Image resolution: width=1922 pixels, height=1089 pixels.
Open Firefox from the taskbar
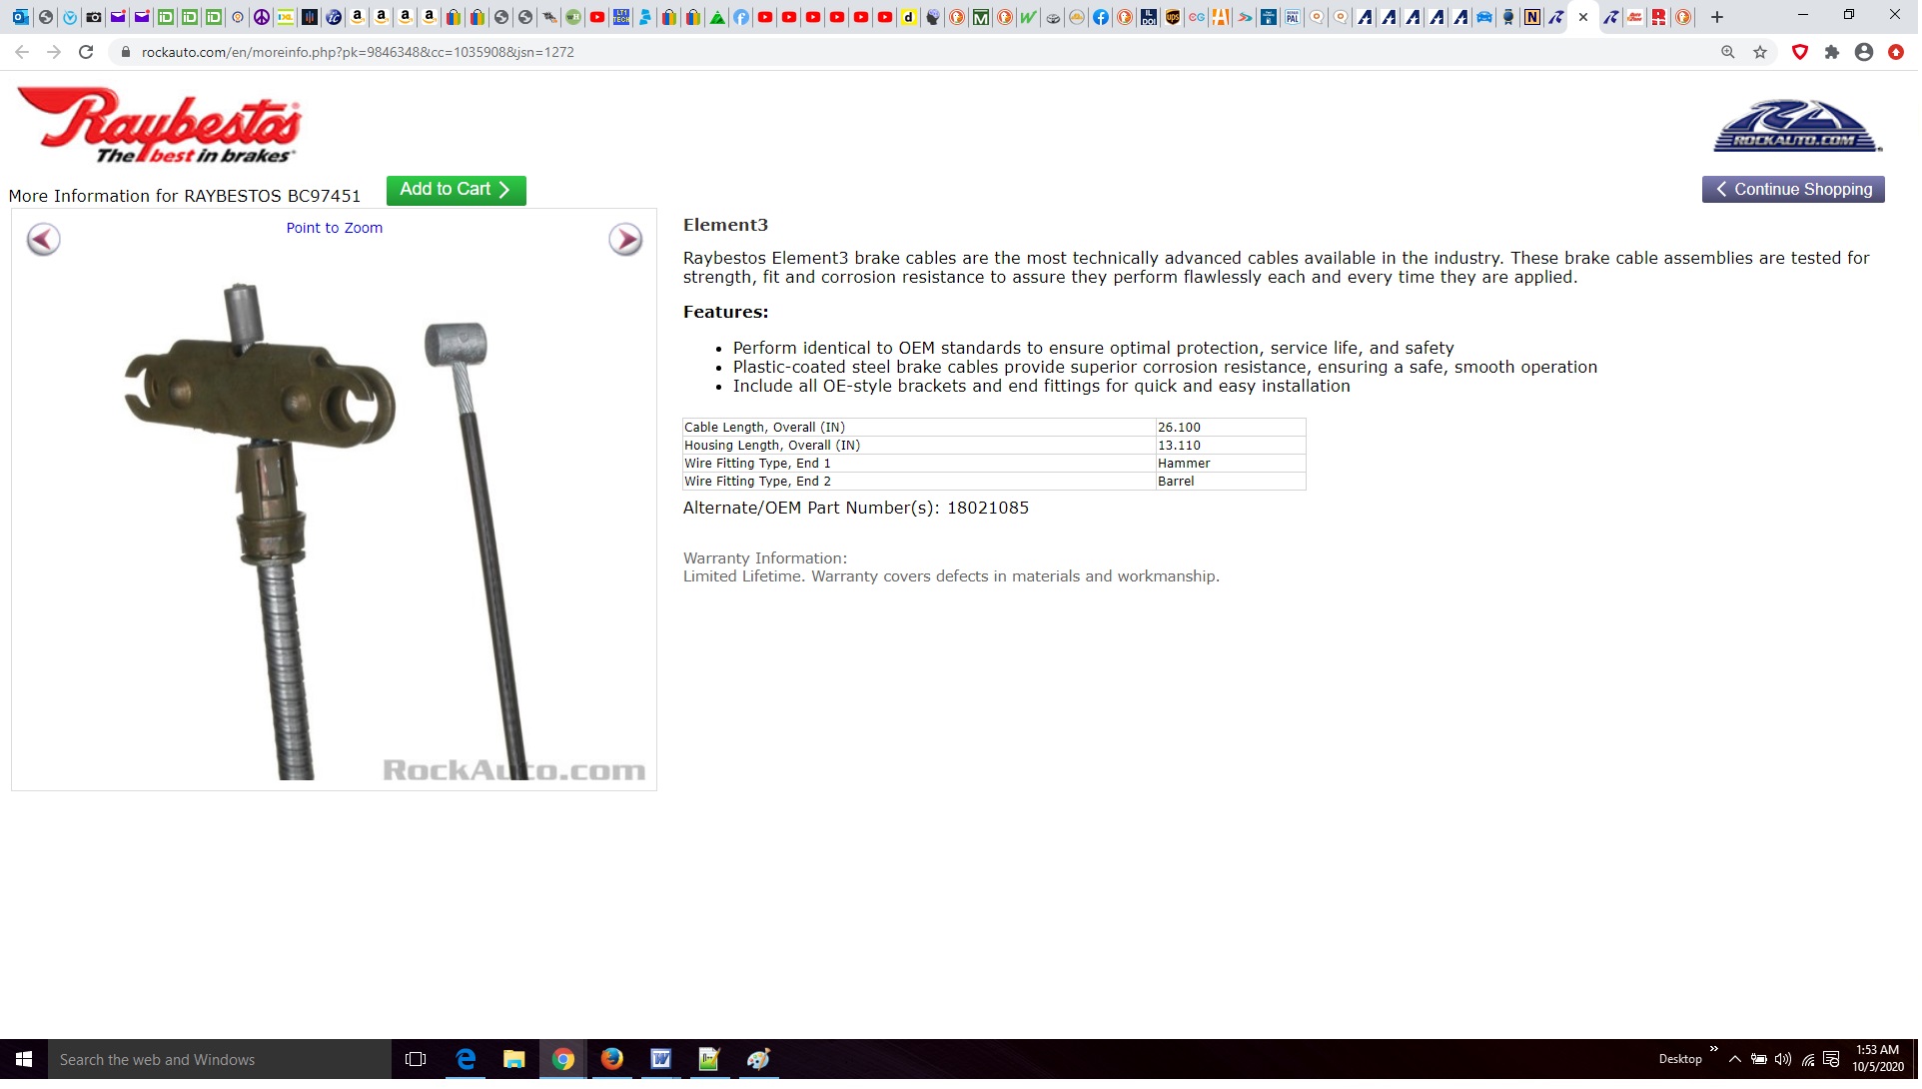612,1061
